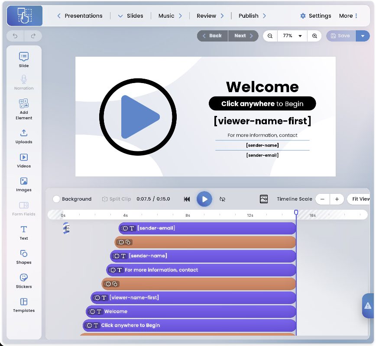This screenshot has width=376, height=346.
Task: Click [sender-email] text on canvas
Action: coord(263,155)
